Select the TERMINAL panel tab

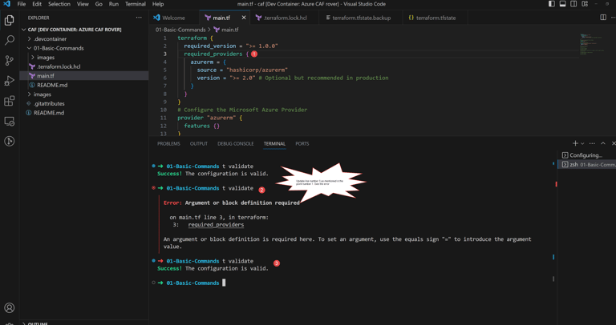click(x=274, y=144)
